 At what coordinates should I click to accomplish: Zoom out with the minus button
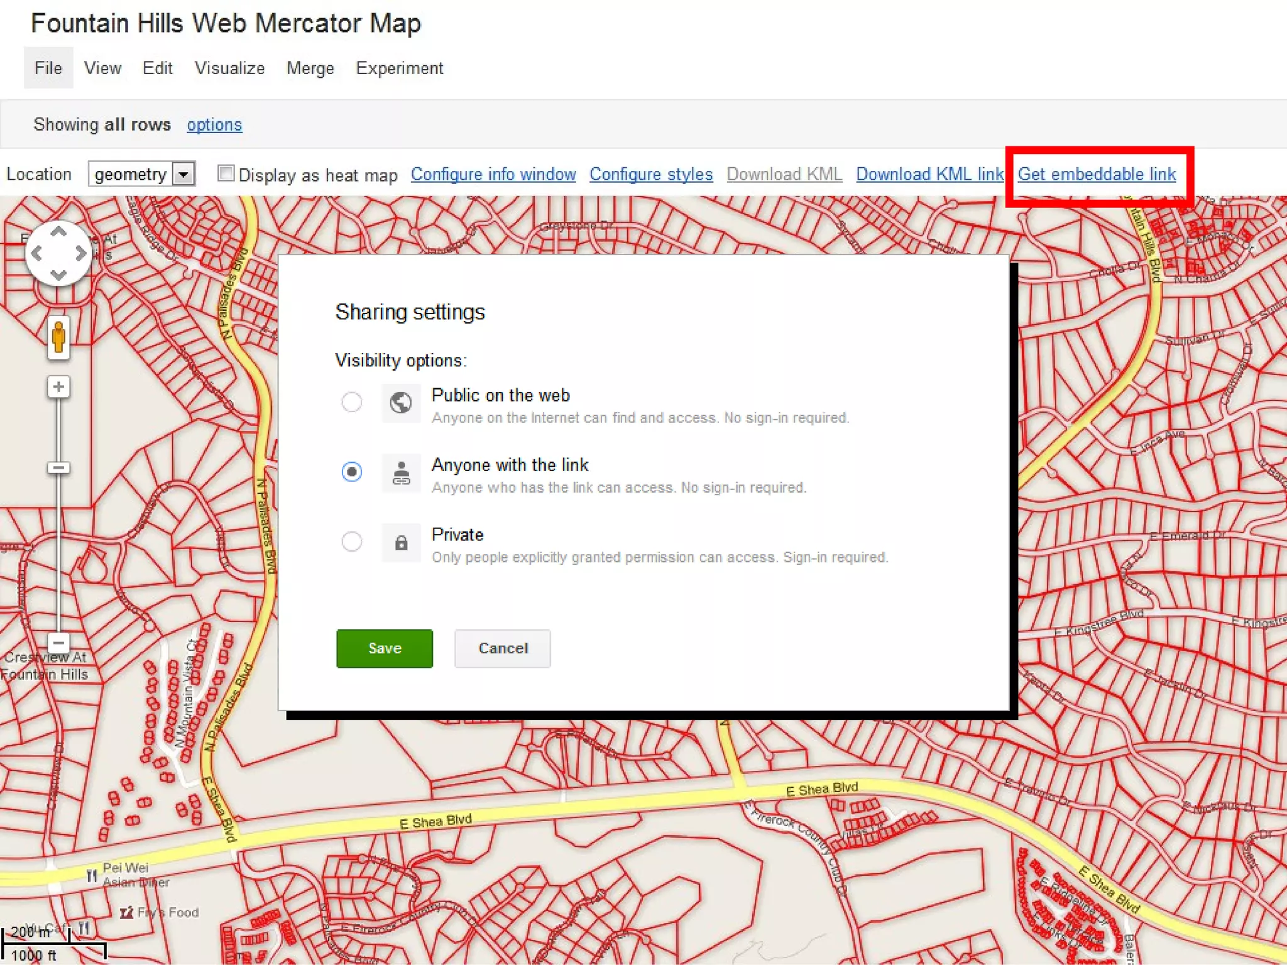click(x=58, y=642)
